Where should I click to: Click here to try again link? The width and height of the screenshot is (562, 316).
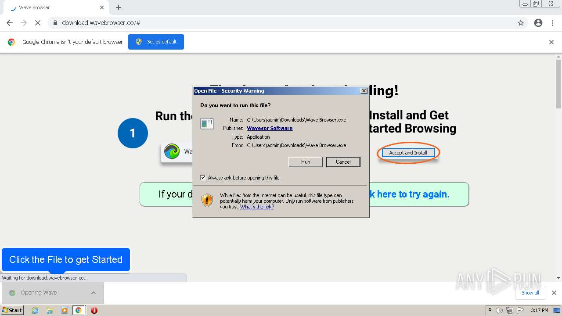pyautogui.click(x=409, y=194)
